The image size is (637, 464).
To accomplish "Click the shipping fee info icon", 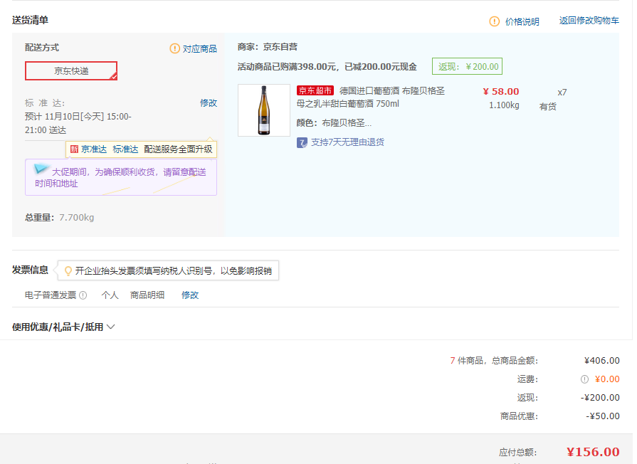I will click(584, 379).
